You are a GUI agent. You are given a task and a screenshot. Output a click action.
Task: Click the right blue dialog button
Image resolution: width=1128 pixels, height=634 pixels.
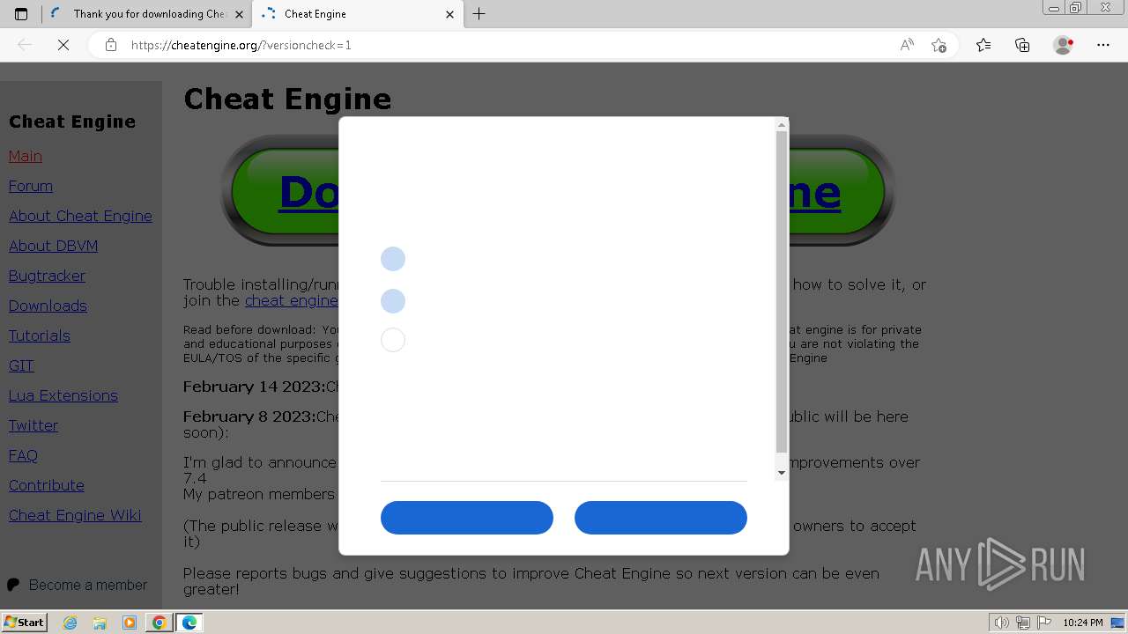pyautogui.click(x=661, y=518)
